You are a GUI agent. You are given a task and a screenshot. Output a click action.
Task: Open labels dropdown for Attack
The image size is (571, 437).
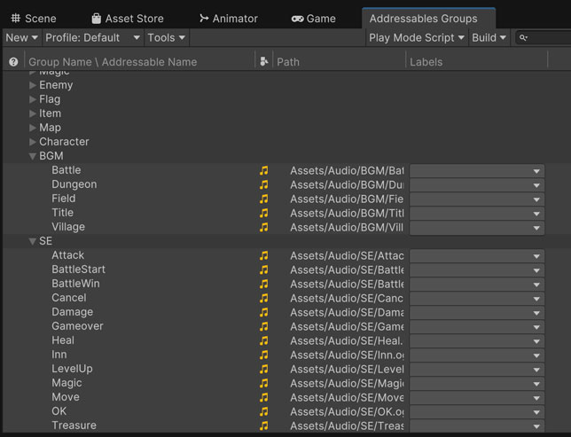tap(477, 256)
